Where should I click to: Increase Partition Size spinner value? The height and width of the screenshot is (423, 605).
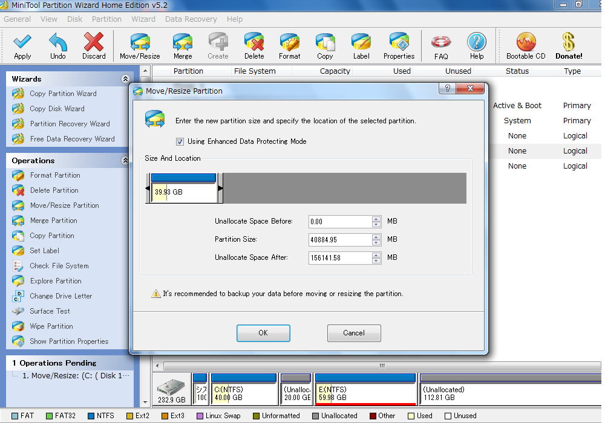[376, 237]
